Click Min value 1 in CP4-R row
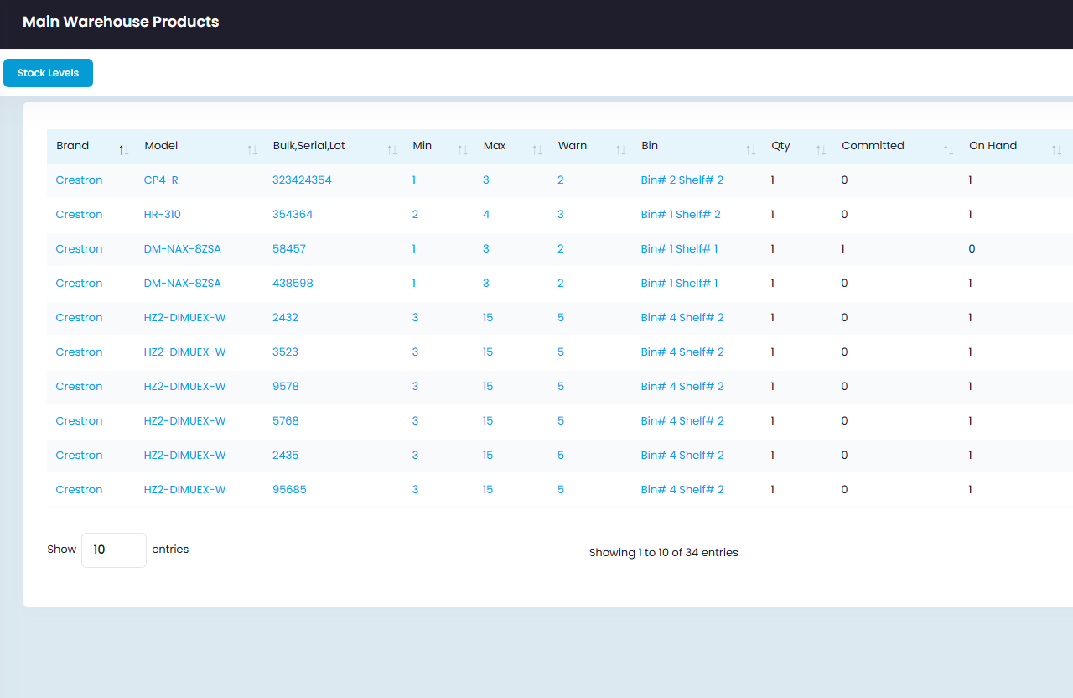 click(414, 180)
